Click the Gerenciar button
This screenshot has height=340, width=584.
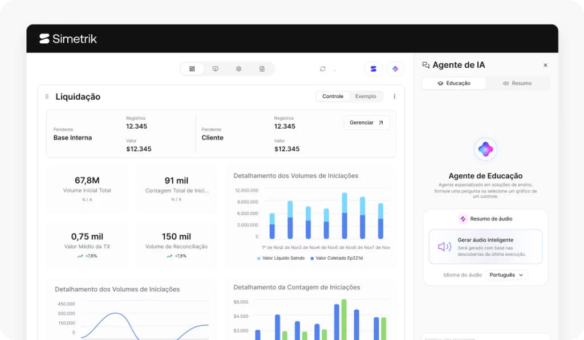[x=367, y=122]
